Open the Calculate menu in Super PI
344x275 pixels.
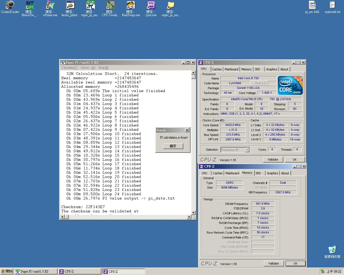click(x=69, y=68)
